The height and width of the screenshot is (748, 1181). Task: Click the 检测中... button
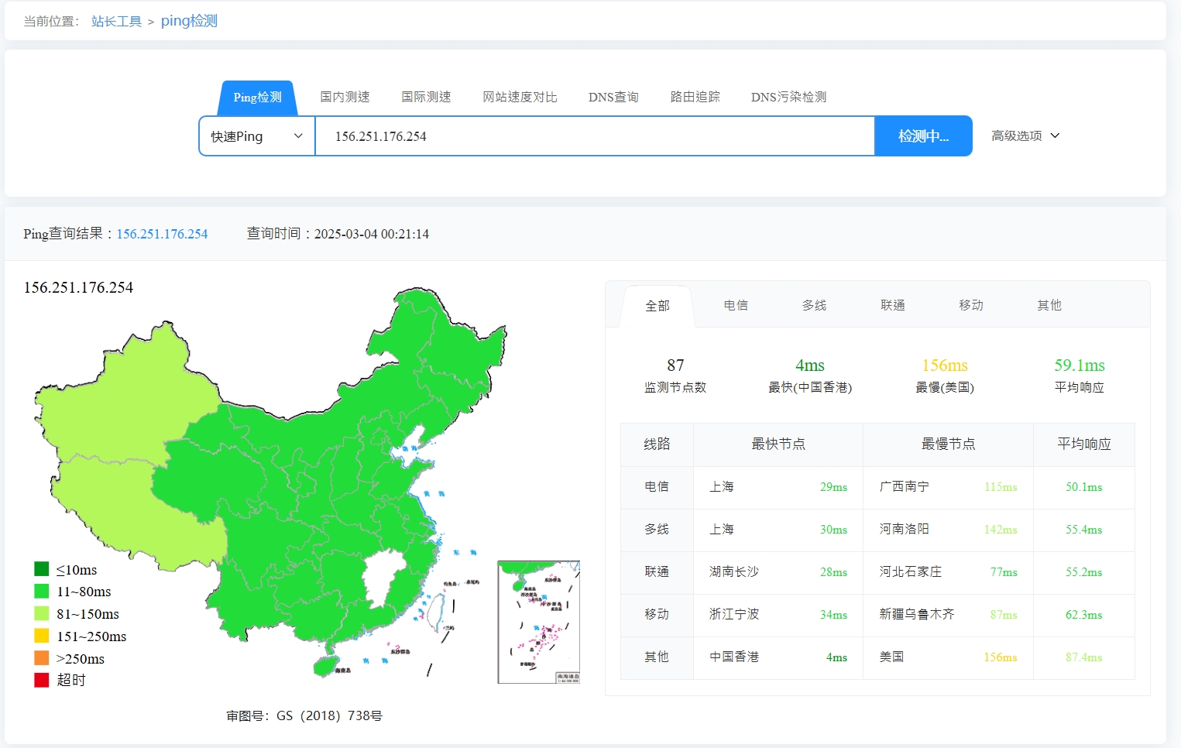pyautogui.click(x=923, y=136)
